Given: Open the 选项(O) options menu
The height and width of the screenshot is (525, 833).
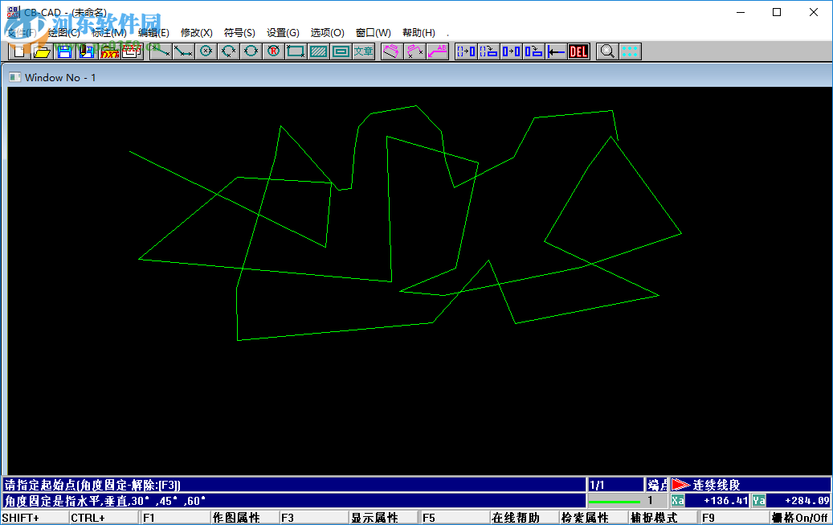Looking at the screenshot, I should point(326,32).
